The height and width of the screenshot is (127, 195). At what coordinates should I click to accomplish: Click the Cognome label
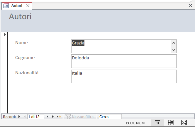[25, 58]
